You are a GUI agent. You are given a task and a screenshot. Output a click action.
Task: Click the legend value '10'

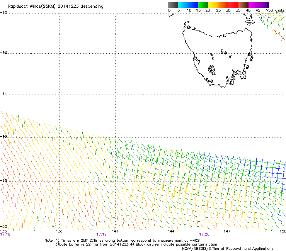coord(189,10)
